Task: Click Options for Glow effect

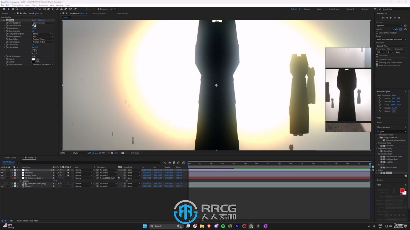Action: coord(41,20)
